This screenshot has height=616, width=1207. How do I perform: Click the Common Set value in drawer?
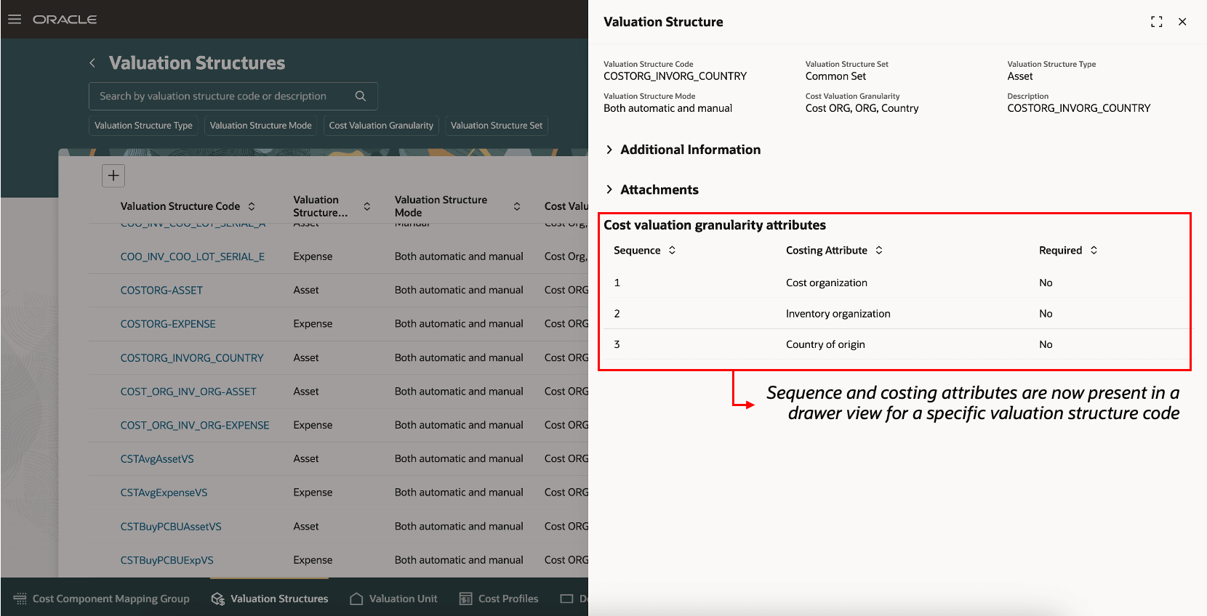(x=835, y=76)
